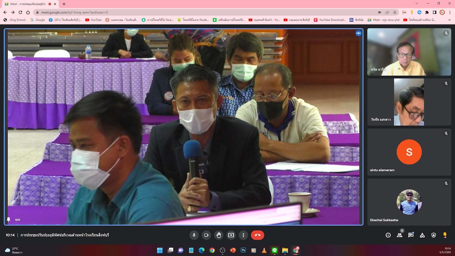Open host controls shield icon
This screenshot has height=256, width=455.
tap(434, 235)
